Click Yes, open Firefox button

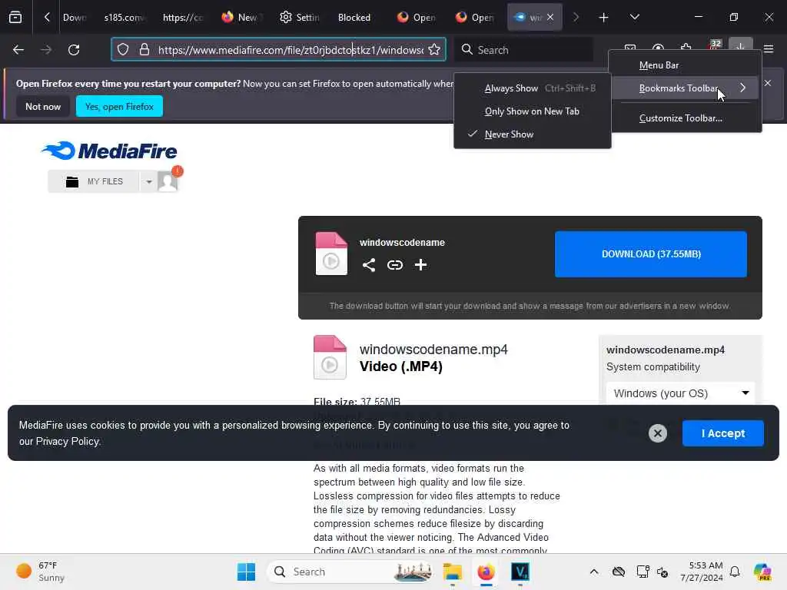pos(119,106)
